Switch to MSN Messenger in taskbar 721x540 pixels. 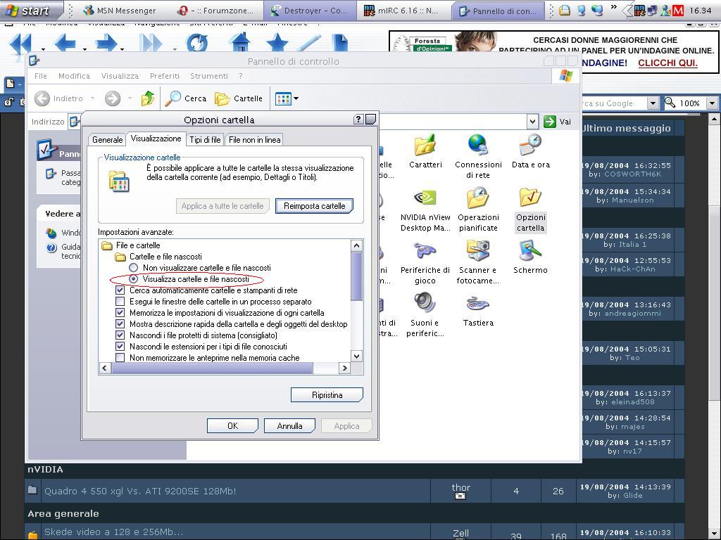(120, 11)
